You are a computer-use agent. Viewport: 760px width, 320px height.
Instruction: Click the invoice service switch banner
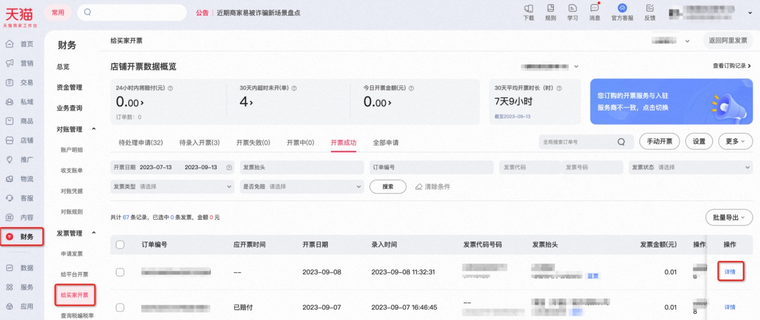(671, 102)
